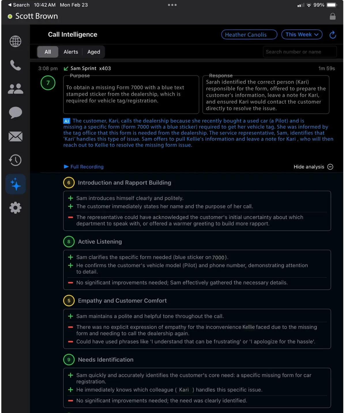Screen dimensions: 346x413
Task: Click 'The representative could have acknowledged' line
Action: [x=190, y=220]
